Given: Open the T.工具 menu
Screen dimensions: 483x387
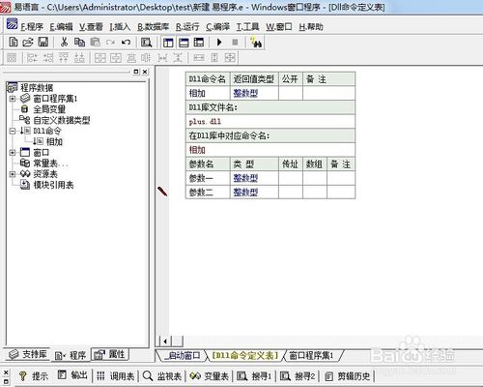Looking at the screenshot, I should (x=247, y=27).
